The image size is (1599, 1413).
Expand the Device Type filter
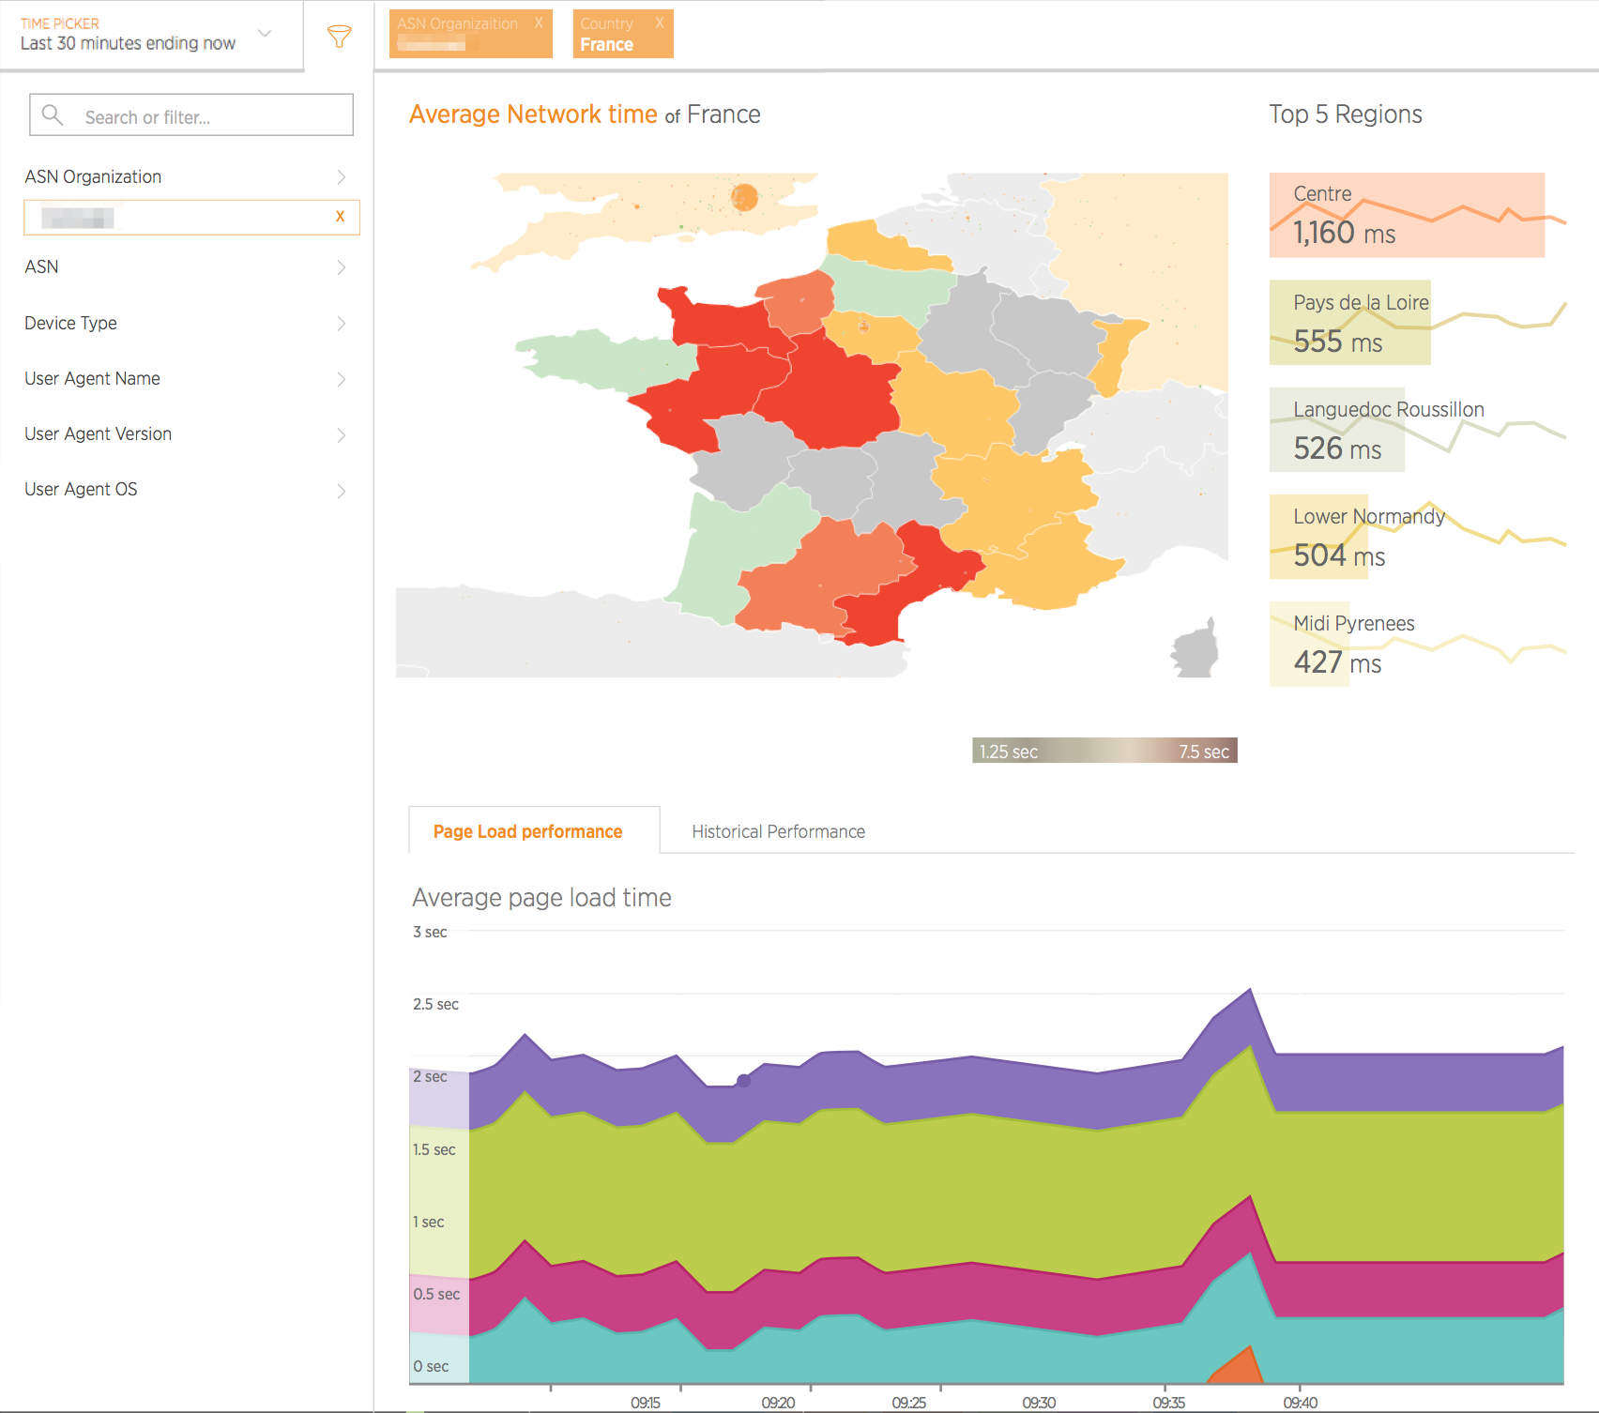(x=341, y=324)
